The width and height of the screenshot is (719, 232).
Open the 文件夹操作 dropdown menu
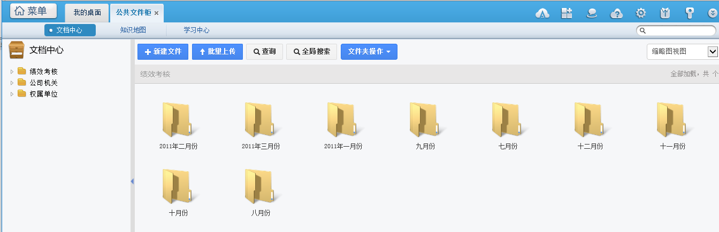coord(369,52)
